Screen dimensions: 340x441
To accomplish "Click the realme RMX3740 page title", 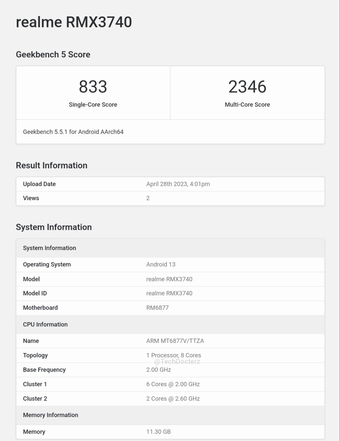I will [x=74, y=22].
